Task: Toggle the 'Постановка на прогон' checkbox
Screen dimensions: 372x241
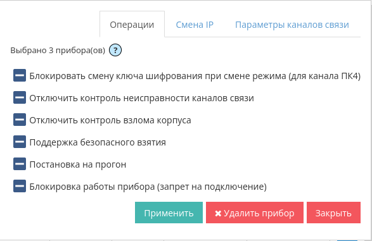Action: 20,164
